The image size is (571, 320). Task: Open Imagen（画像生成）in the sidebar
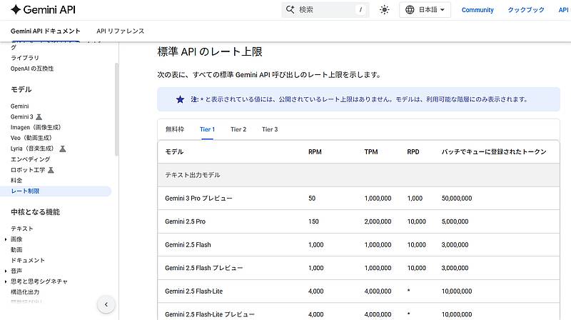click(36, 128)
